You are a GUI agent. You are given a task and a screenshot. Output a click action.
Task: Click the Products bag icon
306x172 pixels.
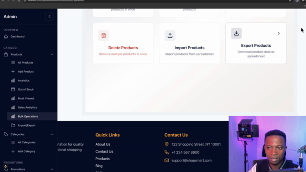pos(6,54)
